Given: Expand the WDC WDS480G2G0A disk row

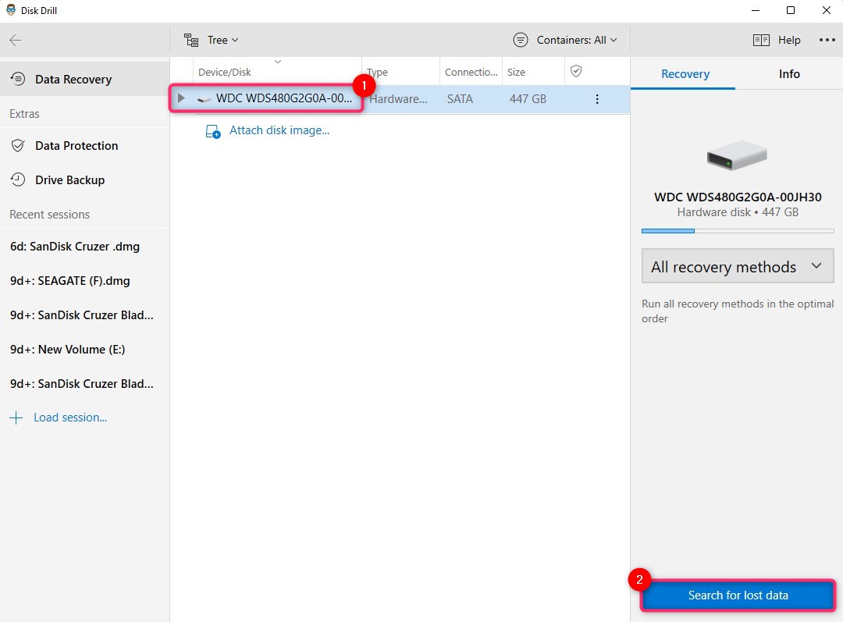Looking at the screenshot, I should pos(181,98).
